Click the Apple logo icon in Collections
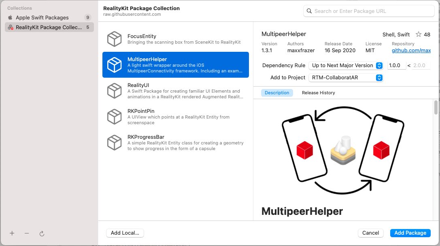 [11, 17]
